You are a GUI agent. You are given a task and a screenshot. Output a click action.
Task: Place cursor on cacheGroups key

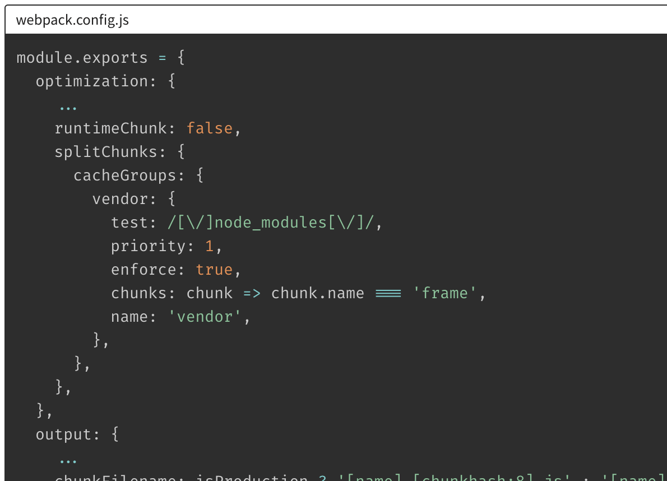pos(124,175)
